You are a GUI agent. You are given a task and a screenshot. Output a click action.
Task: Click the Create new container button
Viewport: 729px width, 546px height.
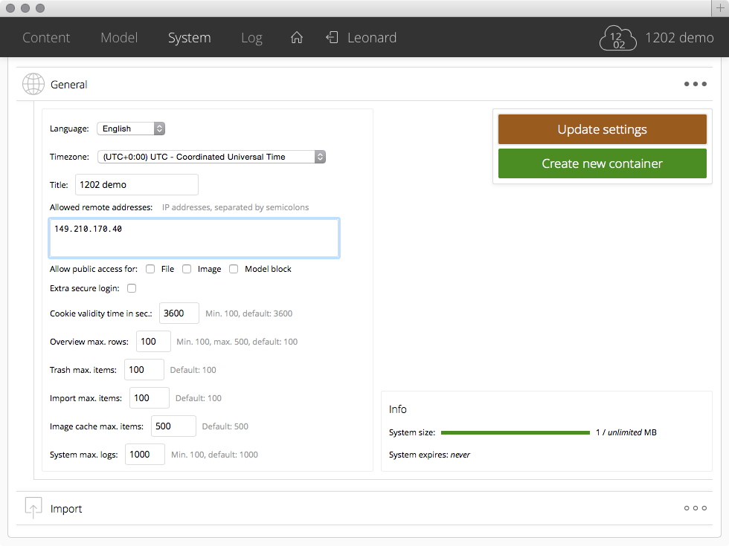(x=602, y=163)
